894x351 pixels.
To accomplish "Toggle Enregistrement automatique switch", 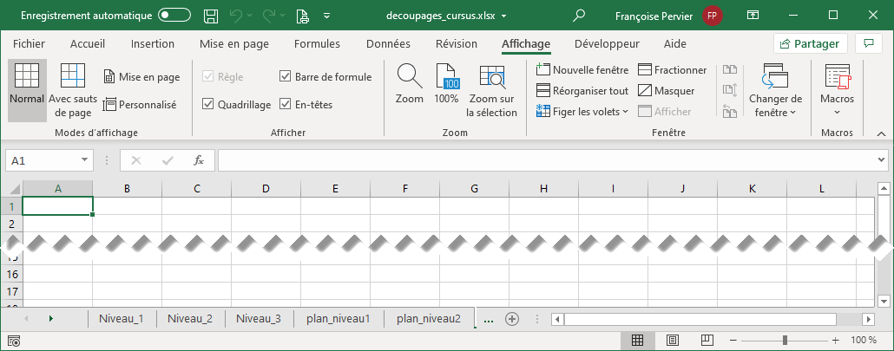I will coord(175,16).
